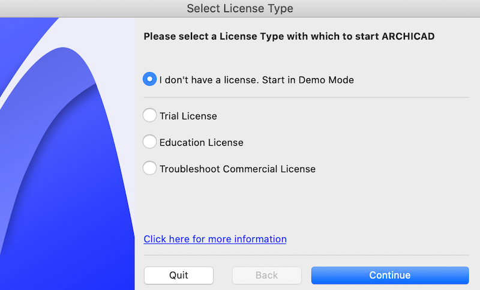Click the 'Trial License' label text

pos(188,116)
